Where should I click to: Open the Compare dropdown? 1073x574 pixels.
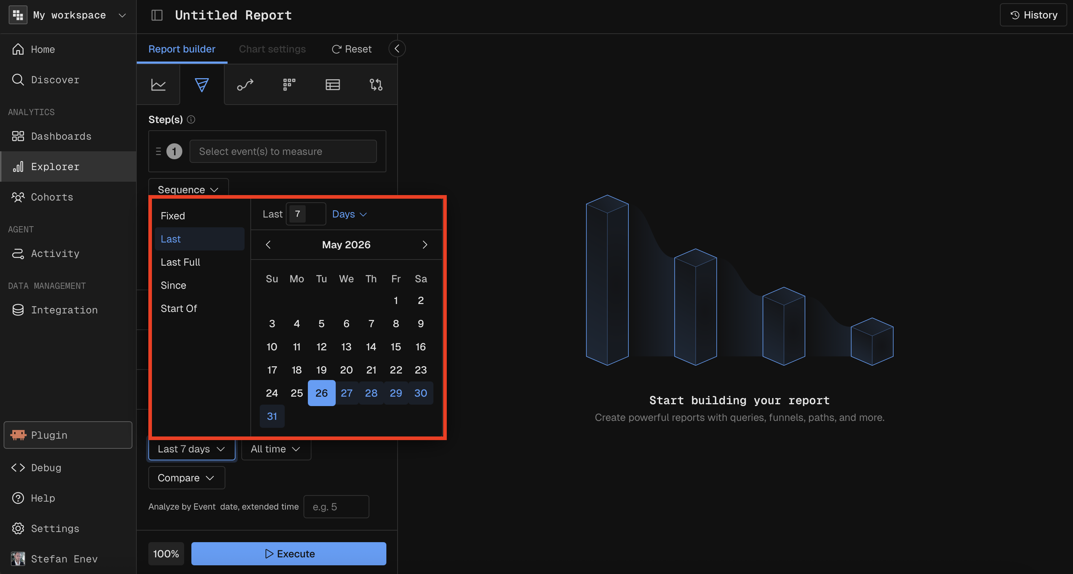point(187,478)
